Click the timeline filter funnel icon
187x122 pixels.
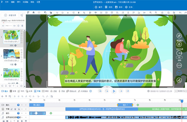pos(6,96)
